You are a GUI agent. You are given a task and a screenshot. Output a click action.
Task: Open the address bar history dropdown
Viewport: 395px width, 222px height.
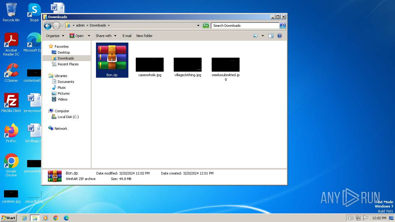tap(198, 26)
